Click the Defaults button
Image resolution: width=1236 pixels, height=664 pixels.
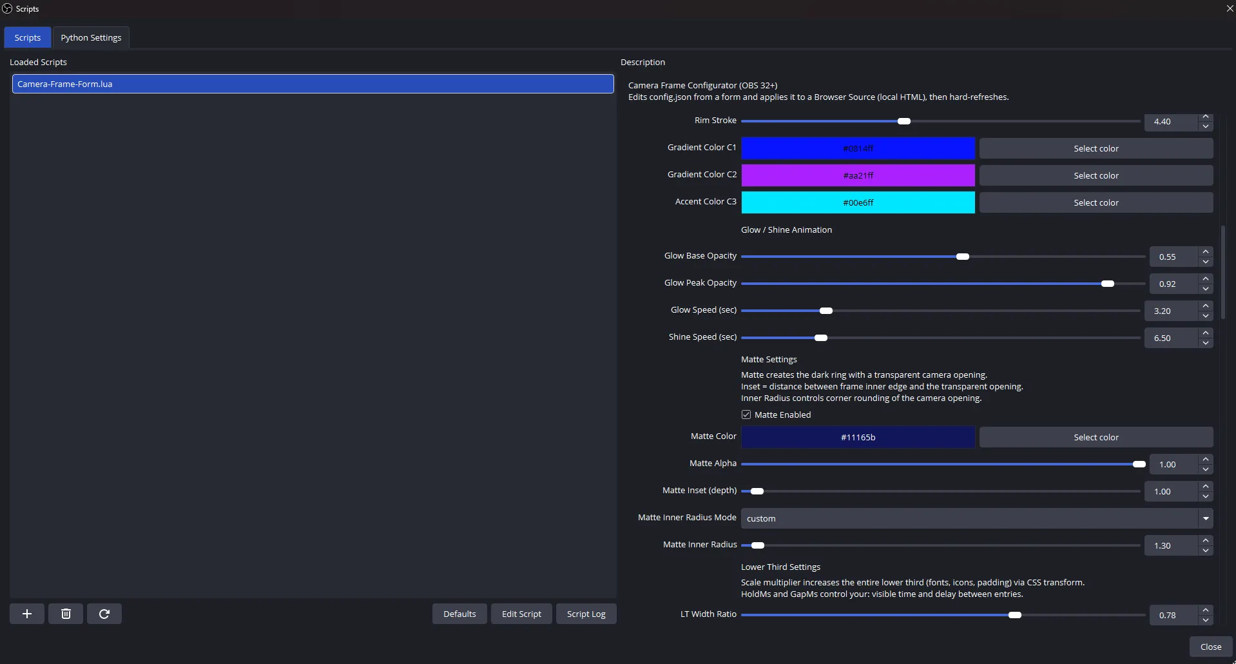[459, 613]
